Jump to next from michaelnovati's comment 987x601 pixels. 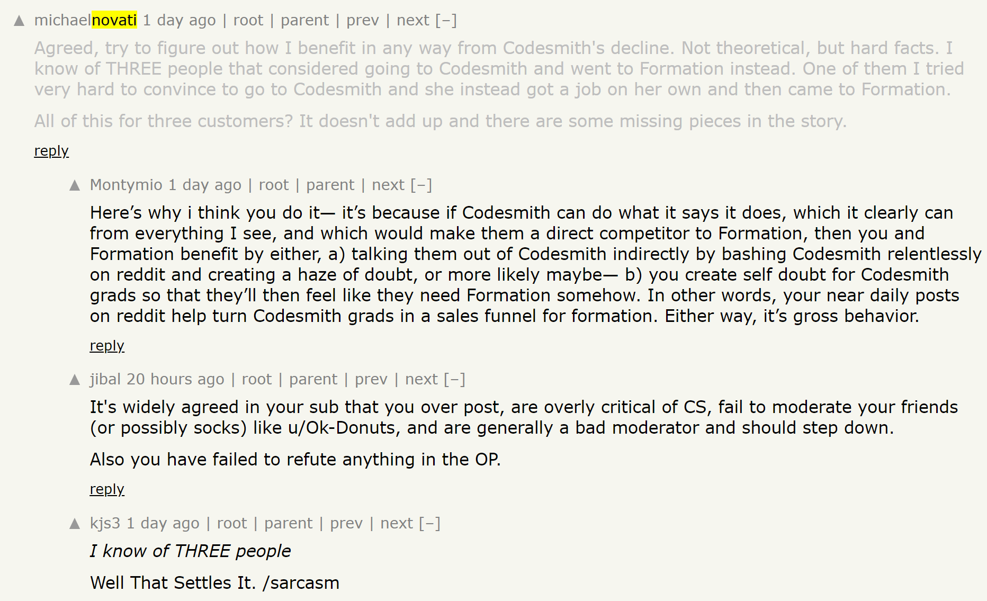click(413, 20)
